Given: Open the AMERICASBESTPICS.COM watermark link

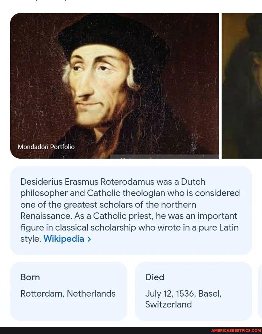Looking at the screenshot, I should click(x=236, y=331).
